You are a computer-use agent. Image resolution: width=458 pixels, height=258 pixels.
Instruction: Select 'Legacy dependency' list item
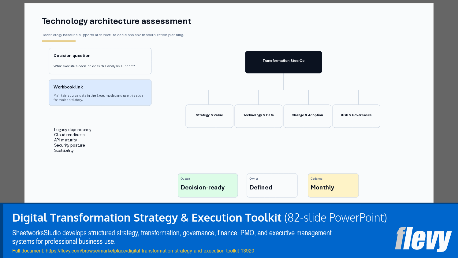73,130
